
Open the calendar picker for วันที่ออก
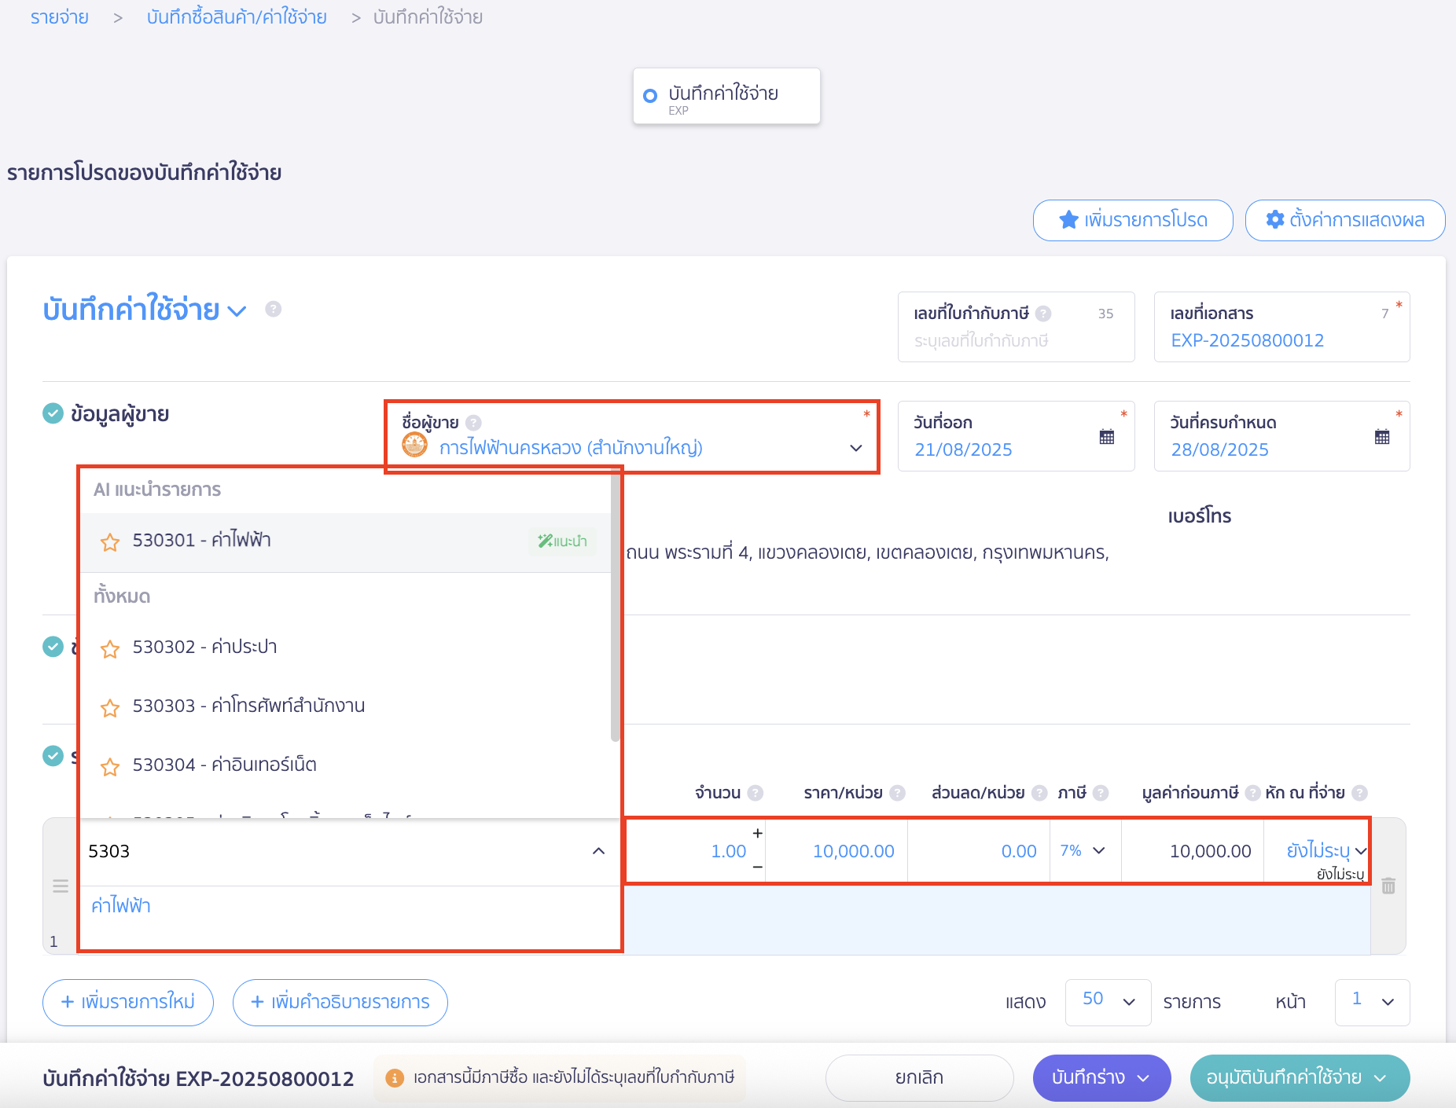coord(1107,437)
